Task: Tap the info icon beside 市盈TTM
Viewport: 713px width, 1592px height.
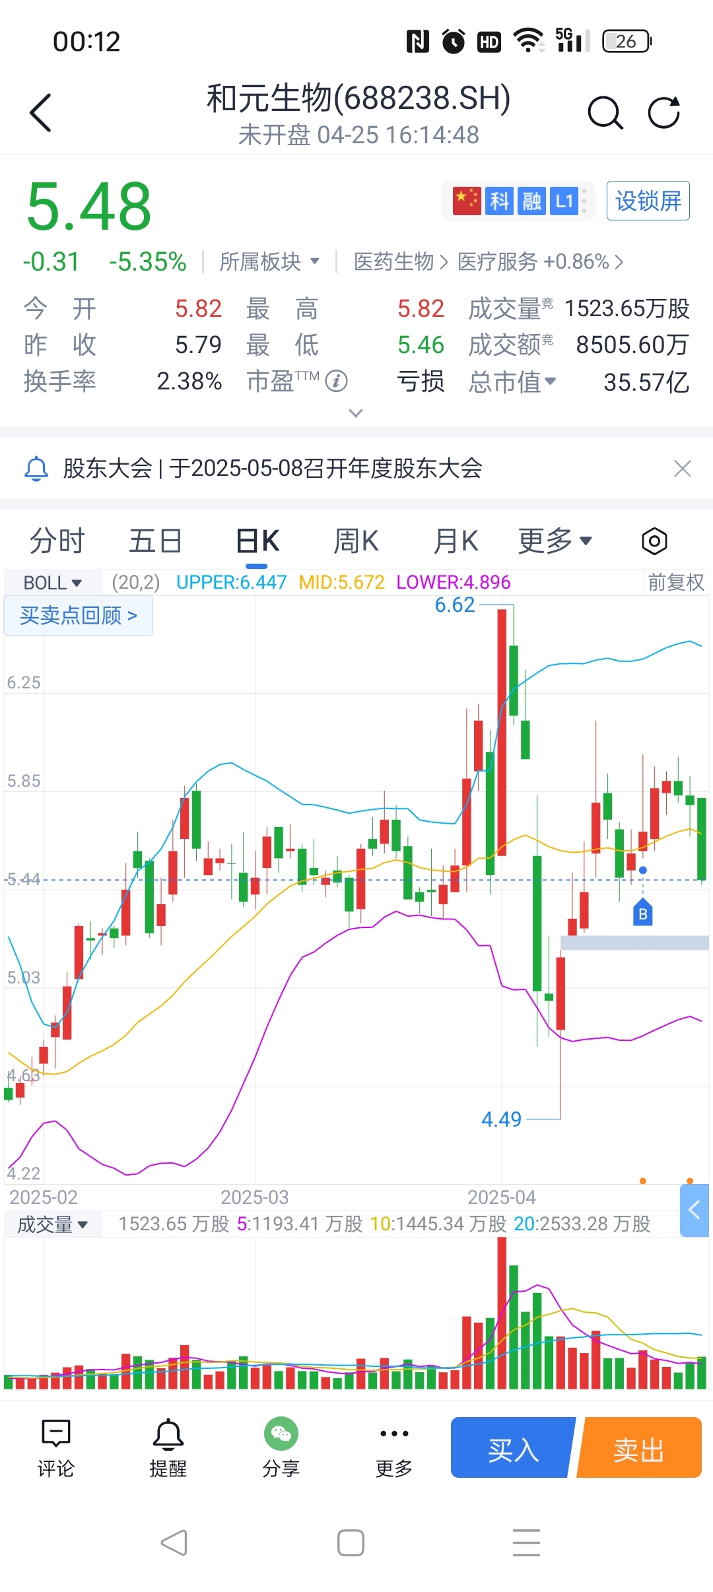Action: 337,381
